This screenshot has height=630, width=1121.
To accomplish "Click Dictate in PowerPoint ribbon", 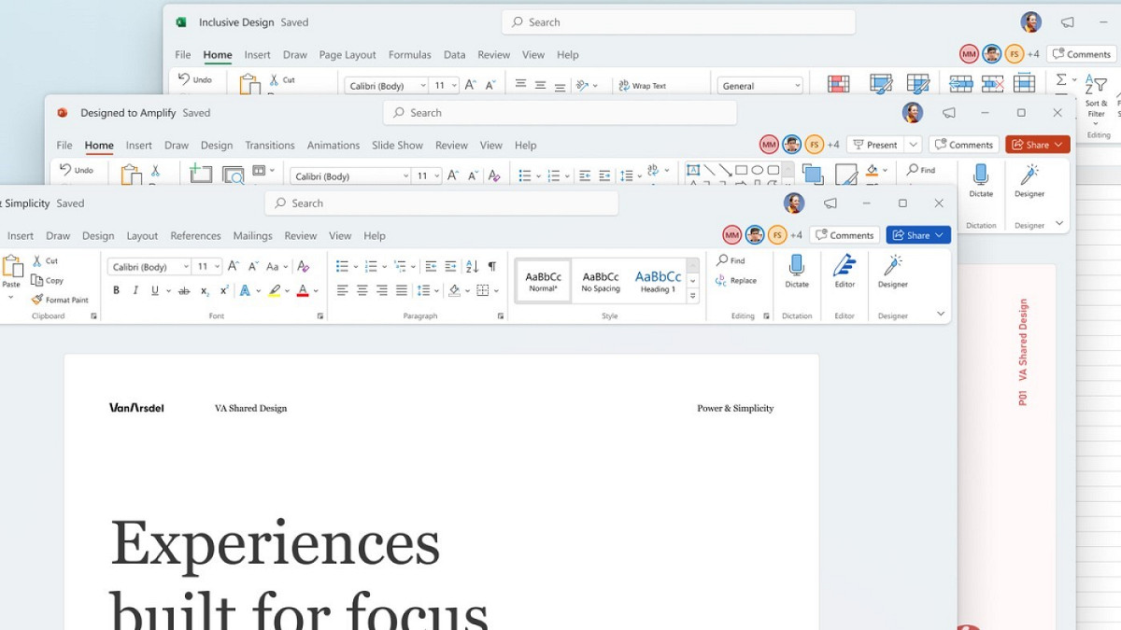I will coord(981,180).
